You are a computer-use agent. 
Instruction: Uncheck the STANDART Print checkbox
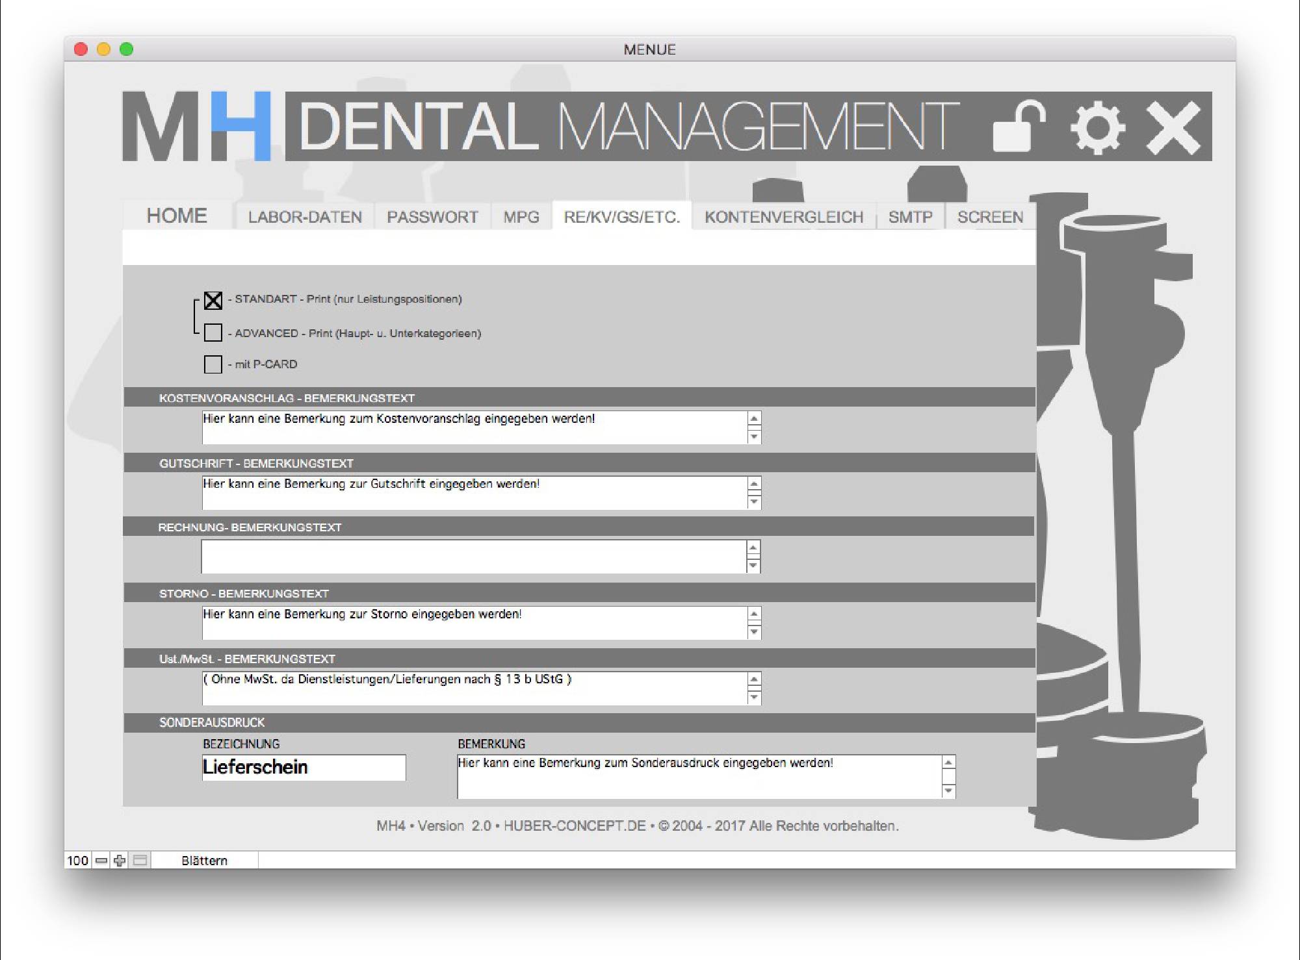[x=213, y=300]
